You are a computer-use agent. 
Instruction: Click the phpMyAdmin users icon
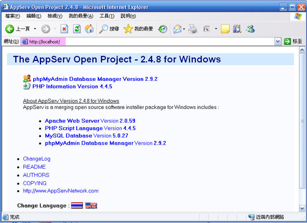coord(27,78)
